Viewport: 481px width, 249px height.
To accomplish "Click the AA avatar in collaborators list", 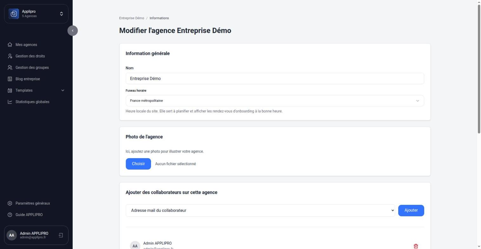I will (135, 245).
